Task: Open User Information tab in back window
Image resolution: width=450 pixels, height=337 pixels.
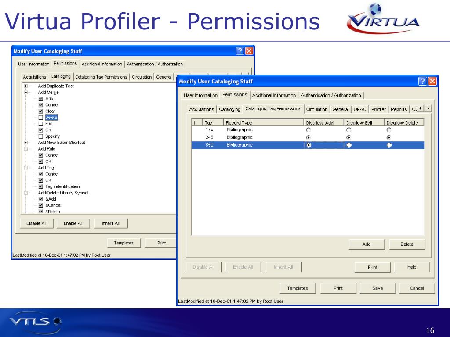Action: pos(33,64)
